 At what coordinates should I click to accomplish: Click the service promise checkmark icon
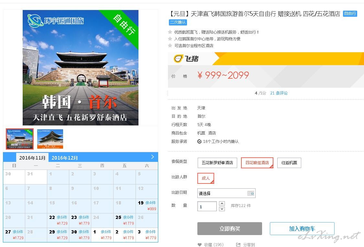[199, 141]
